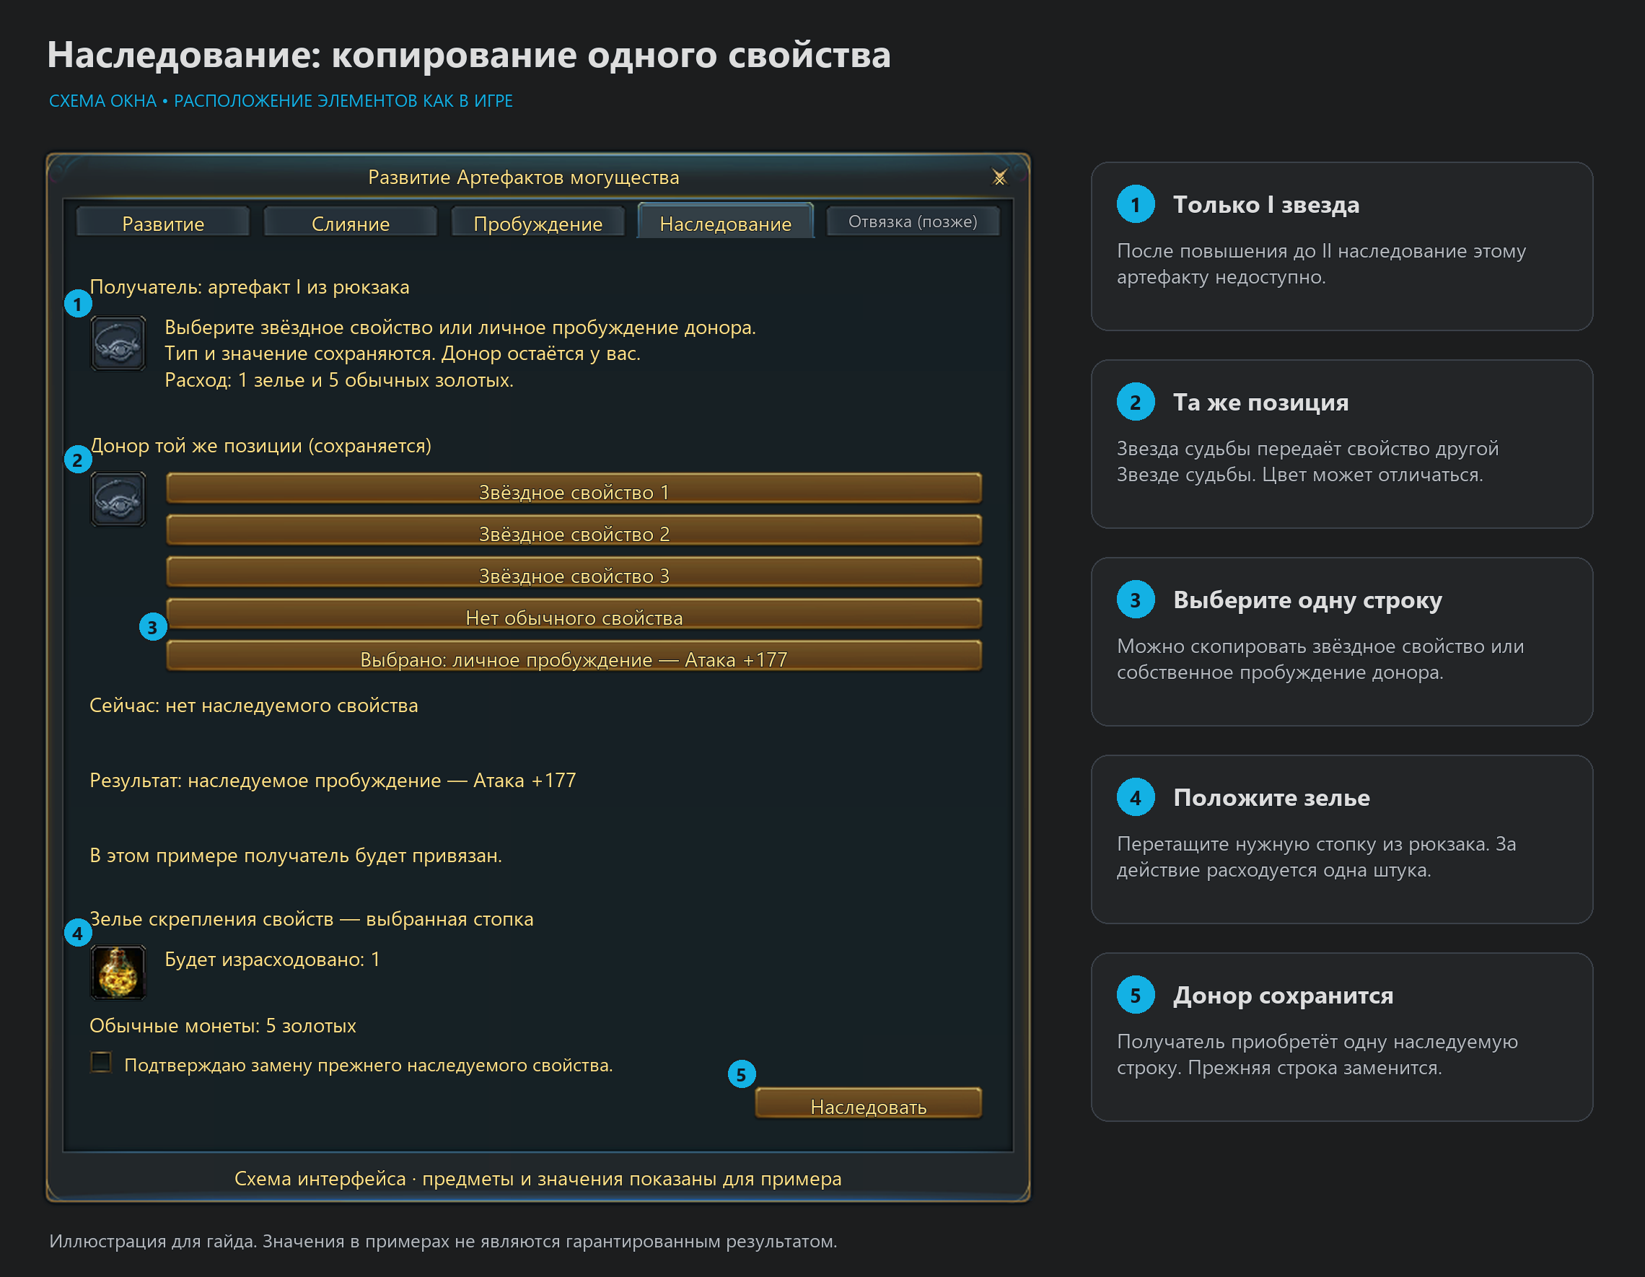The width and height of the screenshot is (1645, 1277).
Task: Click the Только I звезда card heading
Action: 1266,204
